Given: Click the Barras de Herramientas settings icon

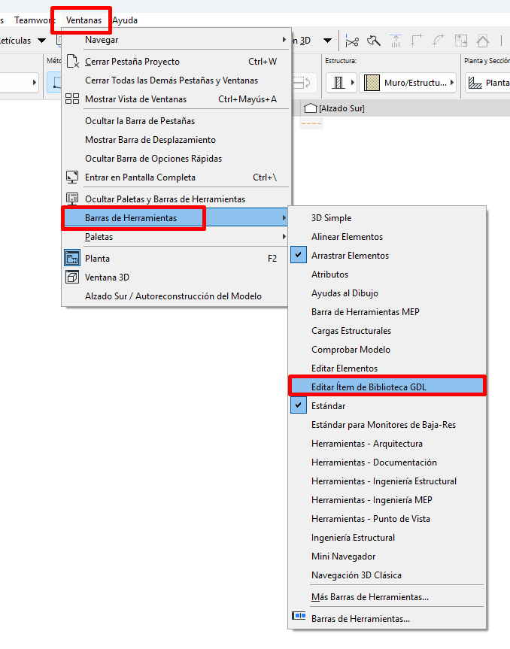Looking at the screenshot, I should click(299, 615).
